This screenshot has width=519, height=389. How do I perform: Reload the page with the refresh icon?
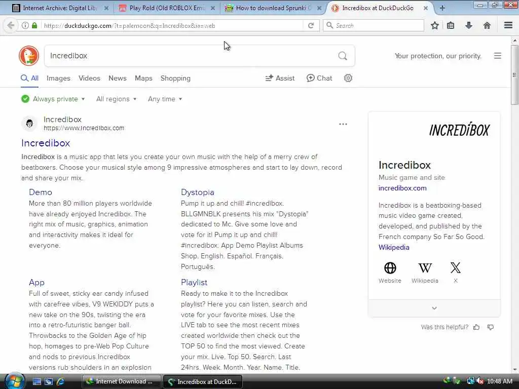coord(311,25)
